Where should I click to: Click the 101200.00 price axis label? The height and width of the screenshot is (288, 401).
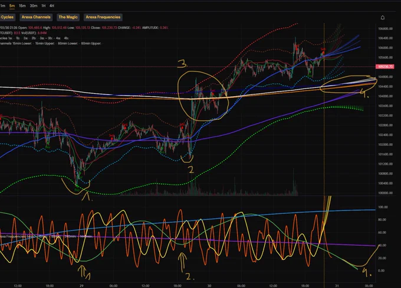click(386, 164)
